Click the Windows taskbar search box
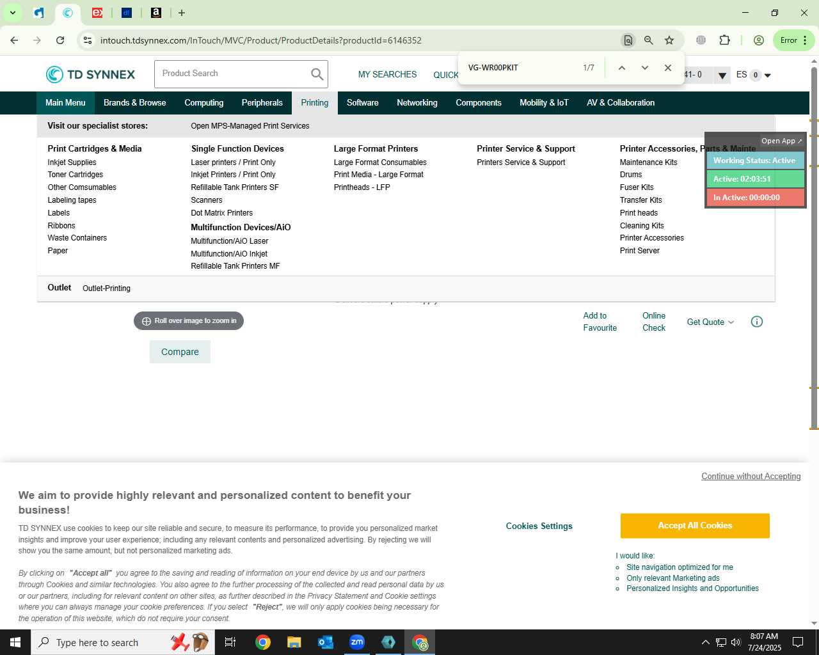The height and width of the screenshot is (655, 819). [122, 642]
